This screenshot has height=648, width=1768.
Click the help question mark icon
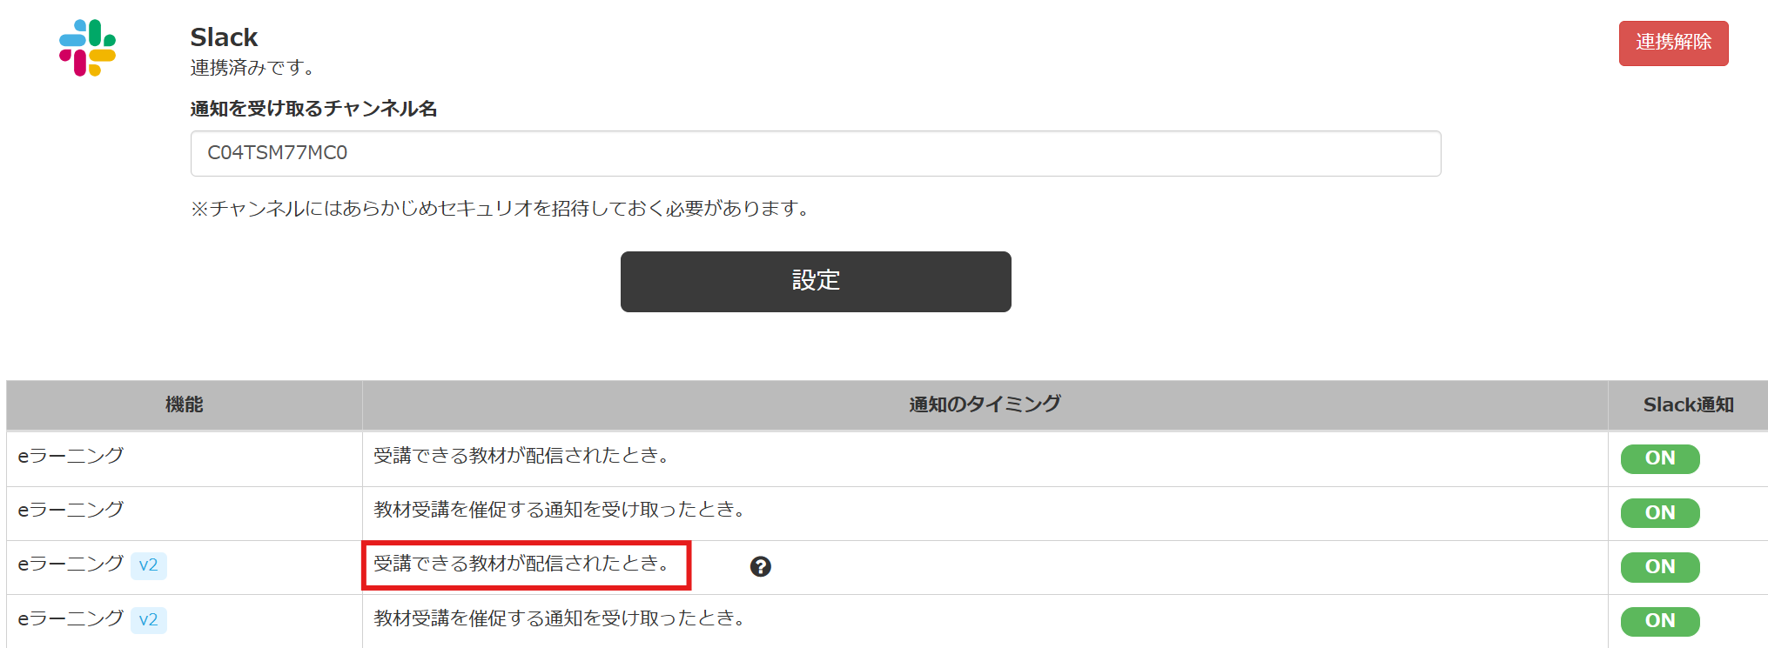click(760, 566)
